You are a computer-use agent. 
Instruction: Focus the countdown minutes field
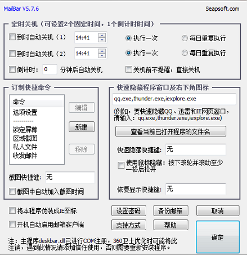pos(50,69)
